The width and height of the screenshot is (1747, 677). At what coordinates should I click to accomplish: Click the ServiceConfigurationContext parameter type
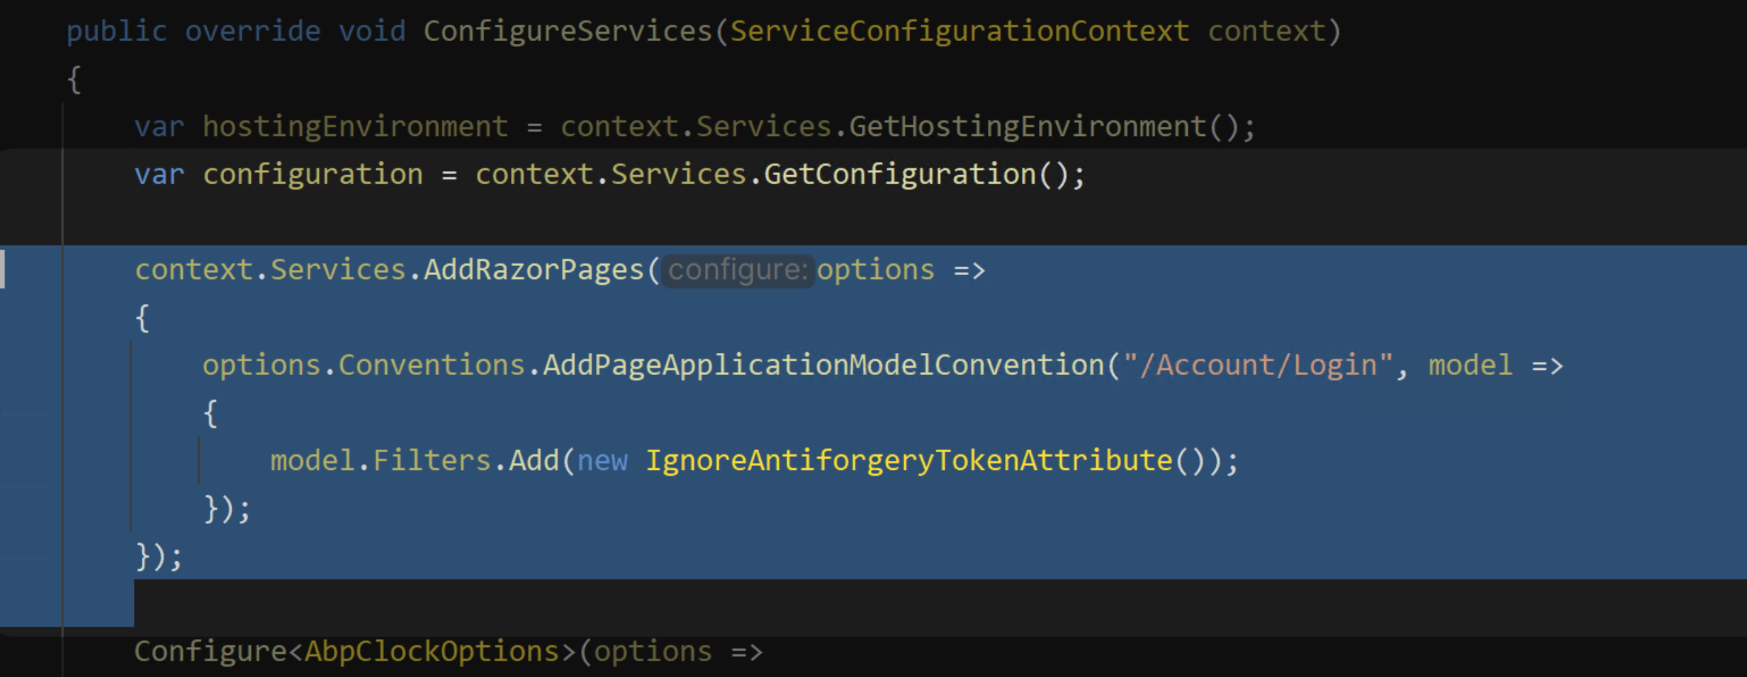pyautogui.click(x=959, y=31)
